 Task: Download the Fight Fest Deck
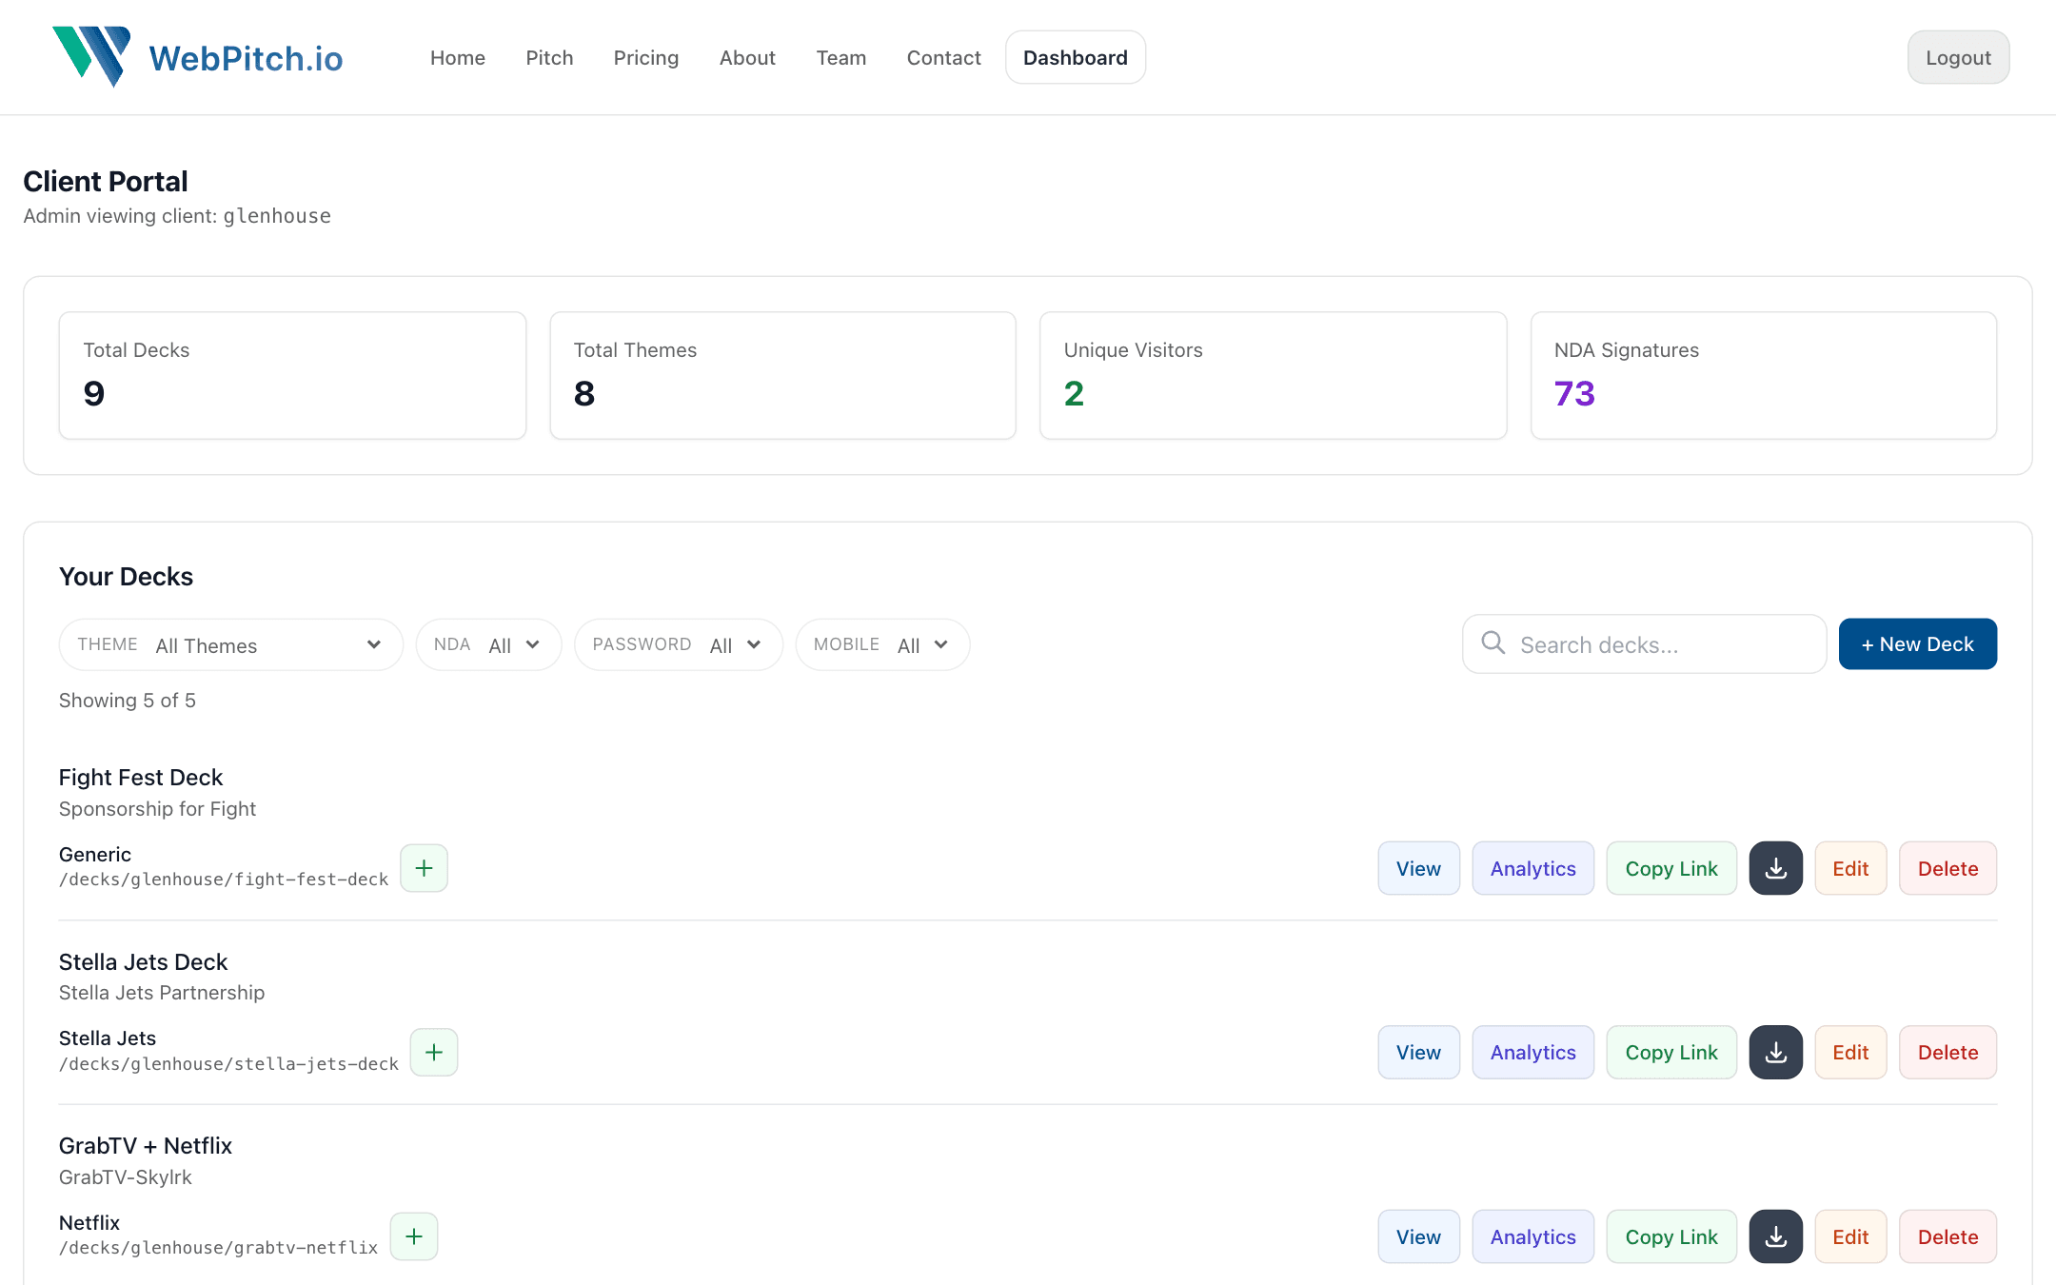[x=1775, y=867]
